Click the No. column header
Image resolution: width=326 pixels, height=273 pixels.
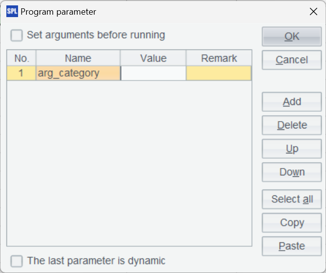point(21,58)
